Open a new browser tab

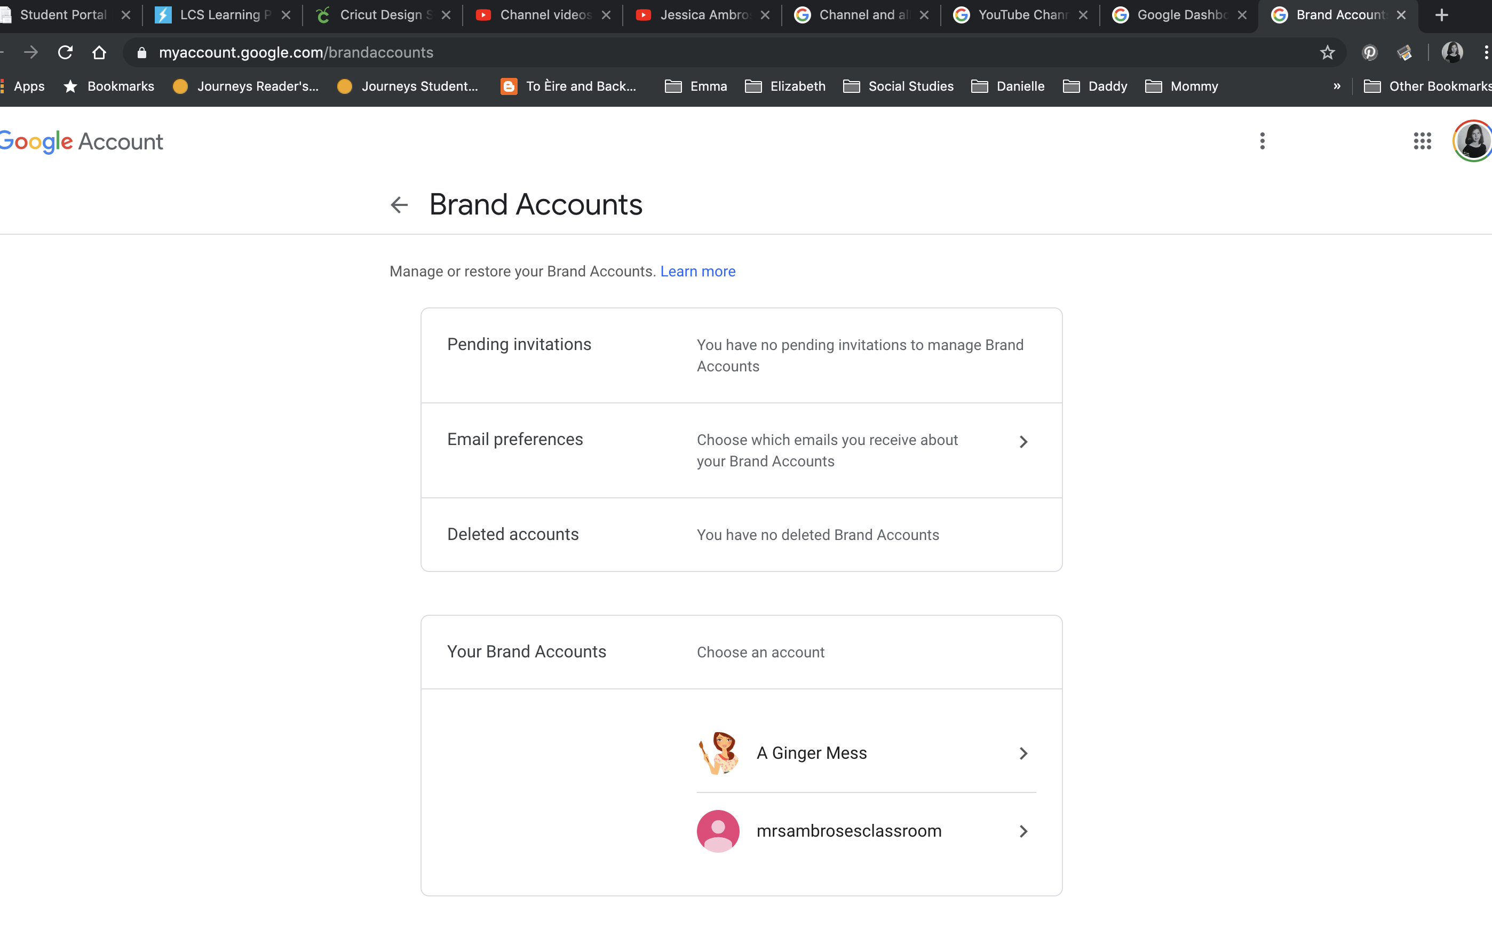click(1442, 15)
